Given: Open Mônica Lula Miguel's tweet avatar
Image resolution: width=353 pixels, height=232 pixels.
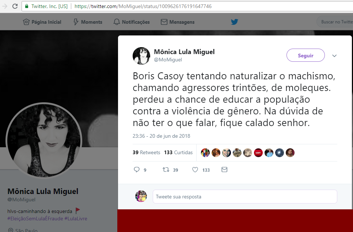Looking at the screenshot, I should point(141,56).
